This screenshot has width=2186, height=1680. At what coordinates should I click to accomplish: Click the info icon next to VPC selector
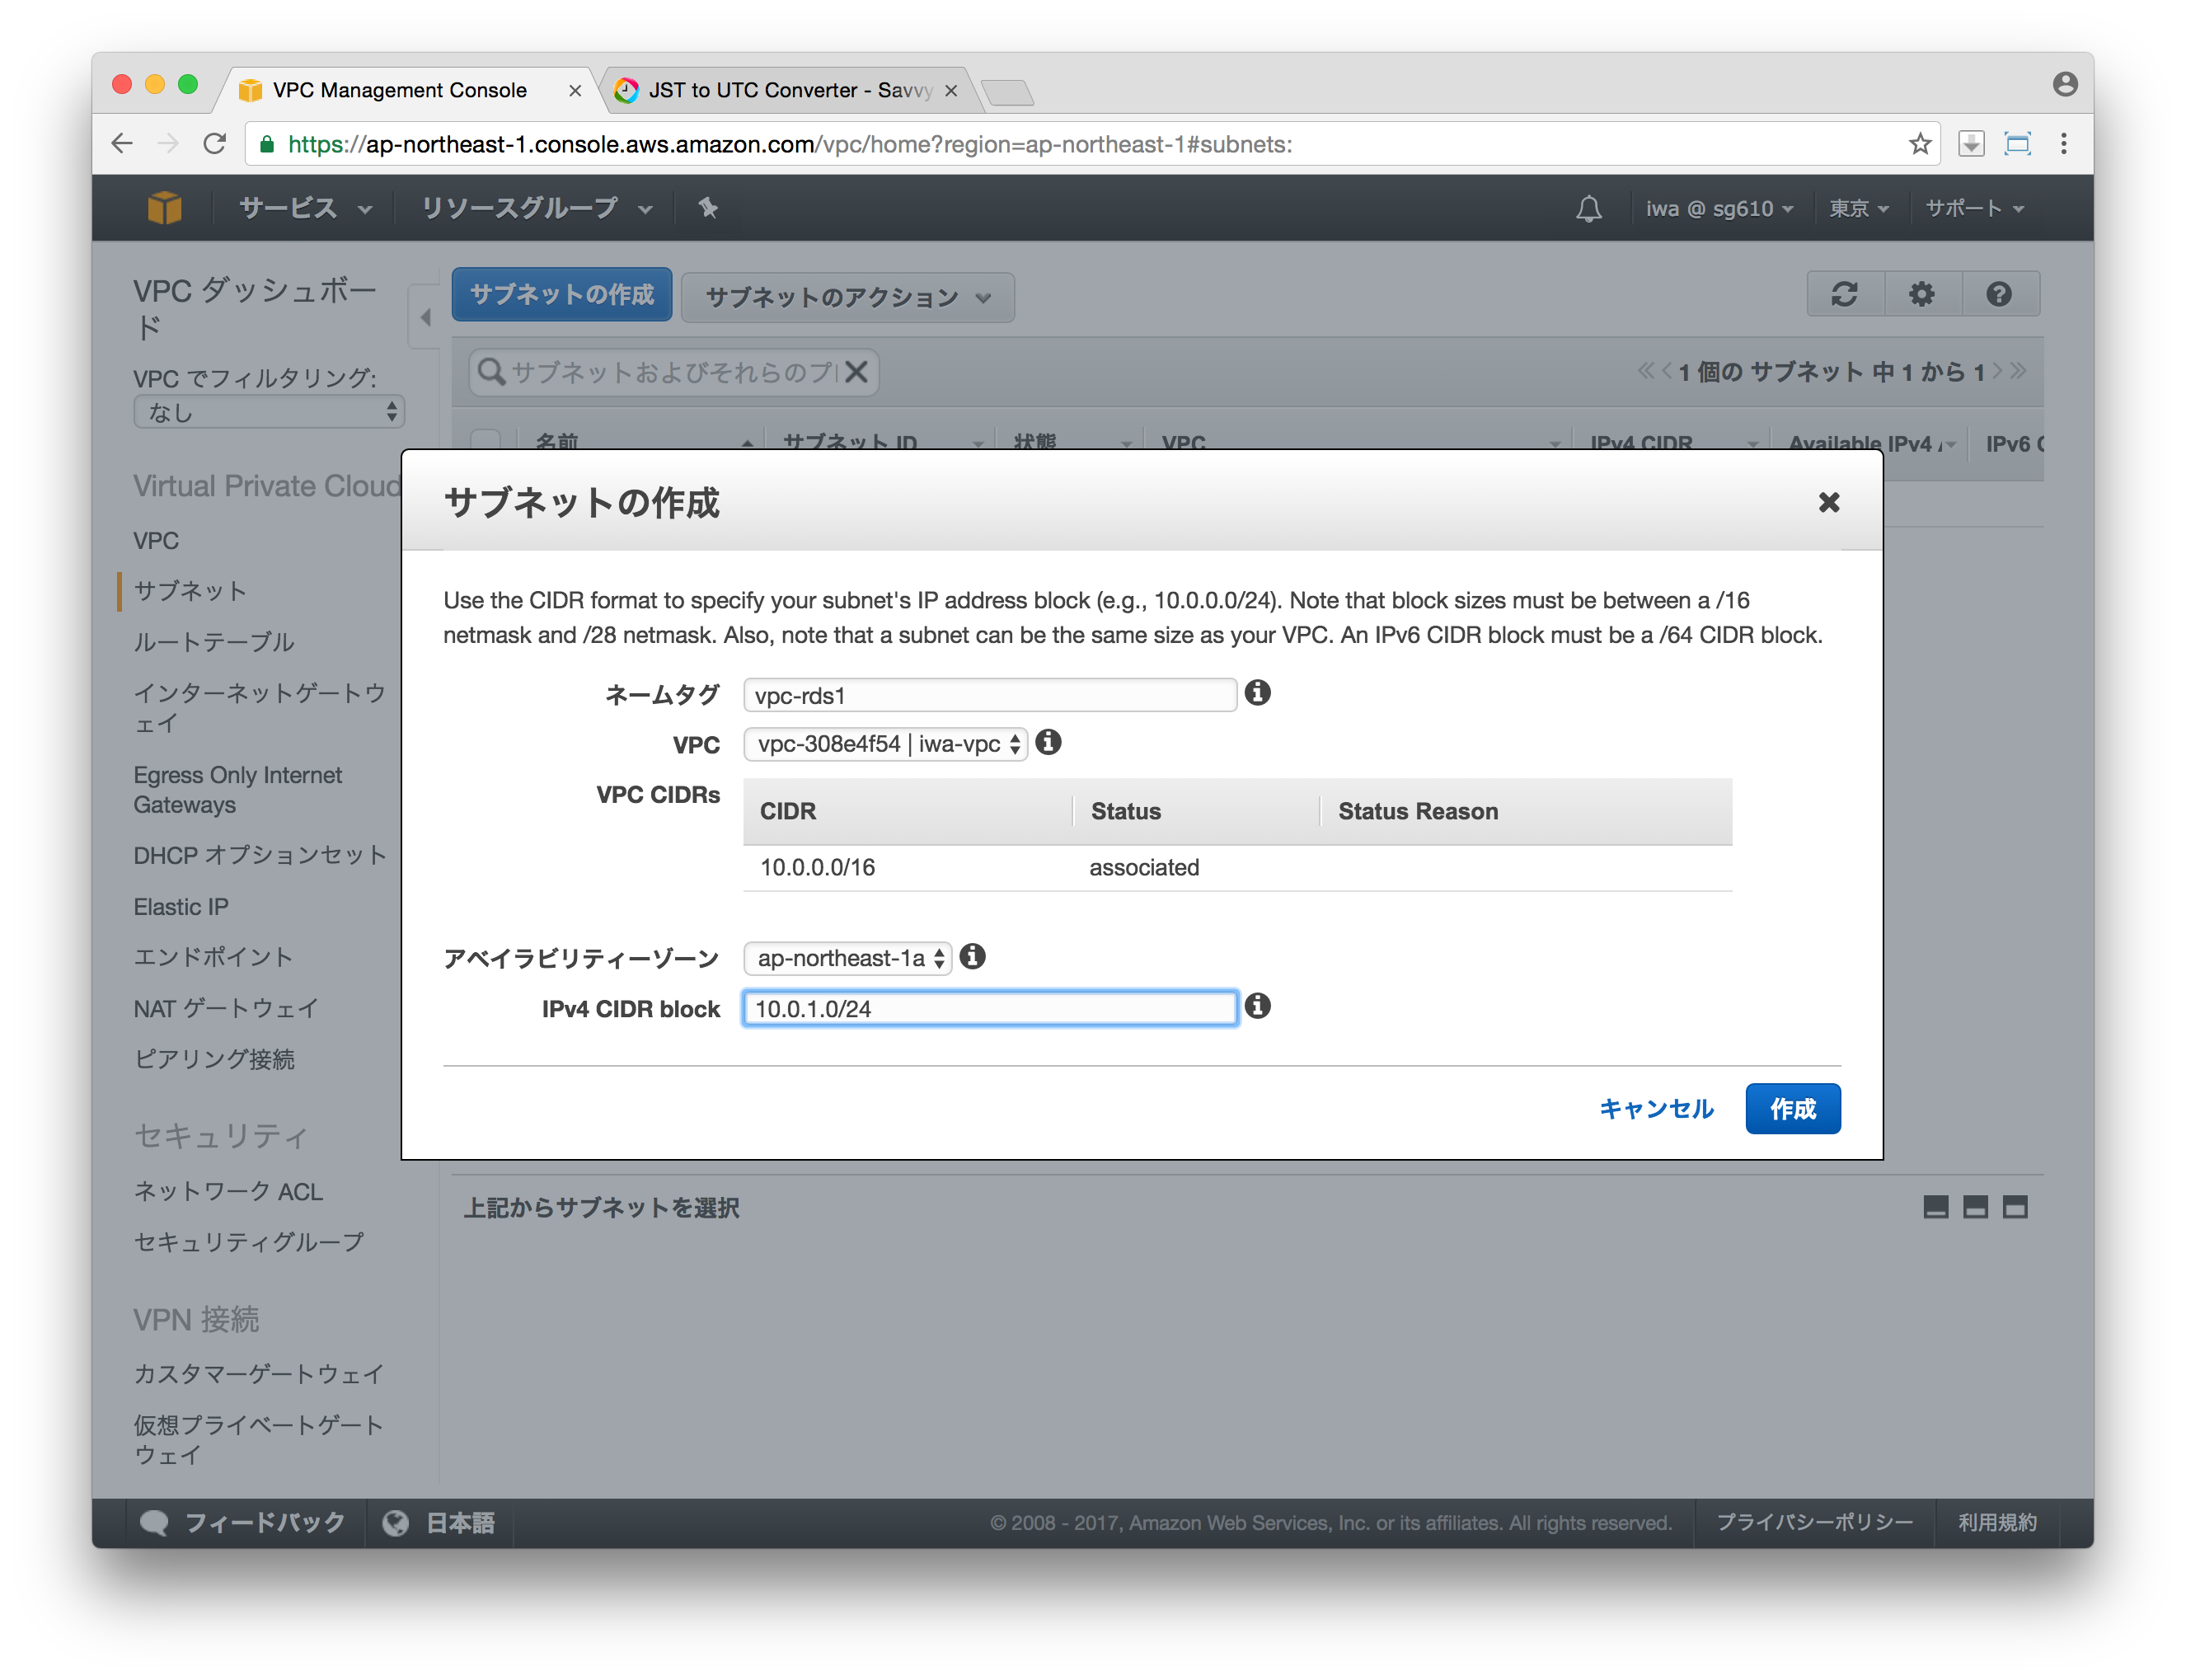pos(1048,742)
